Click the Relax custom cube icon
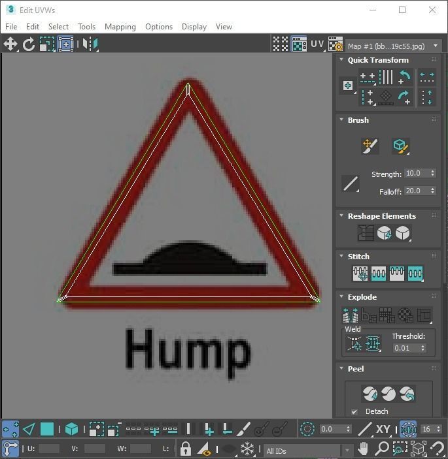The height and width of the screenshot is (459, 448). (403, 233)
